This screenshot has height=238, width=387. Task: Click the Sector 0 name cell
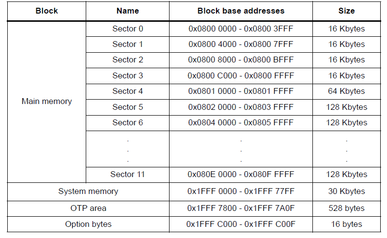[x=128, y=29]
